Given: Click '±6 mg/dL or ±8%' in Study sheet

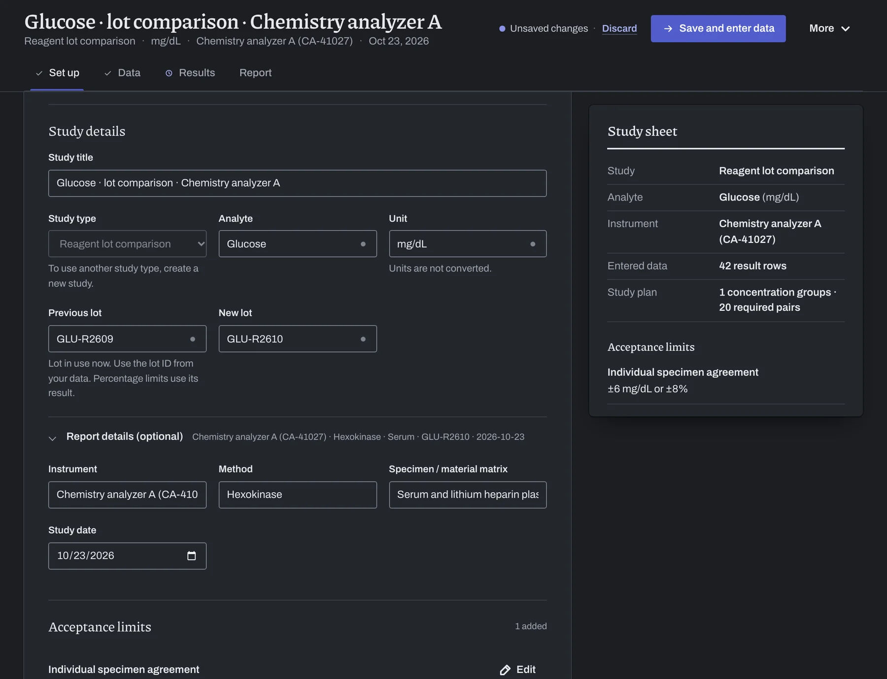Looking at the screenshot, I should pos(648,389).
